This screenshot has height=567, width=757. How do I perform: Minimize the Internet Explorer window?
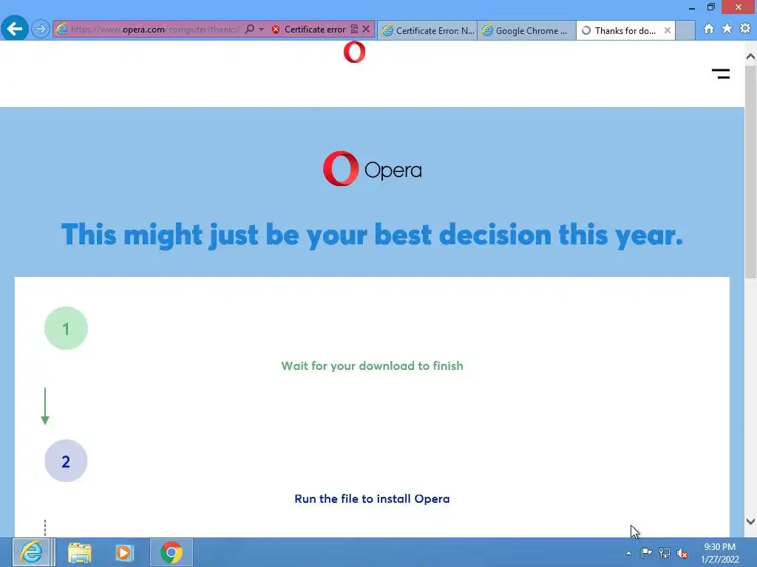[692, 7]
